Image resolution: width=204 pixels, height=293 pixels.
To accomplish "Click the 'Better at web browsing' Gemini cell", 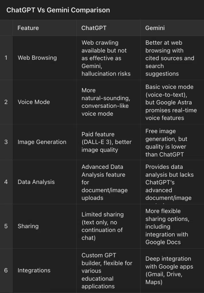I will click(170, 58).
